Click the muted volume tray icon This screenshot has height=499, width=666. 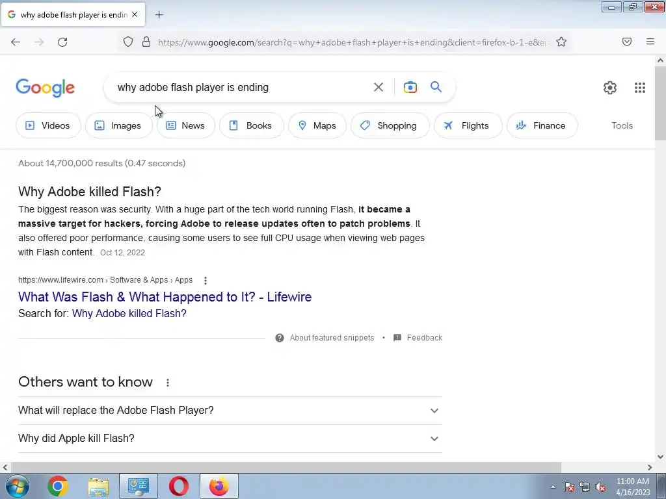(600, 487)
